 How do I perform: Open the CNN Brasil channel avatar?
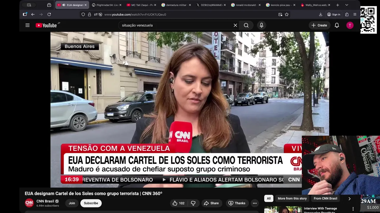29,203
